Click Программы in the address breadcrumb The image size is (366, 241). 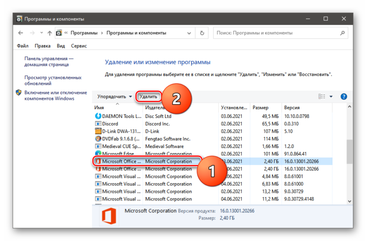point(84,33)
